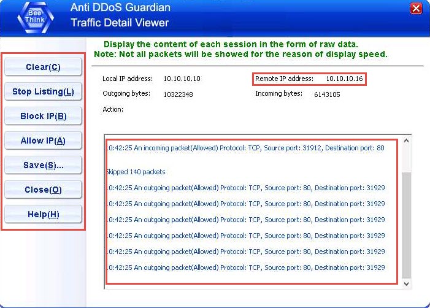Click the 'Incoming bytes:' label
Screen dimensions: 430x308
[278, 93]
